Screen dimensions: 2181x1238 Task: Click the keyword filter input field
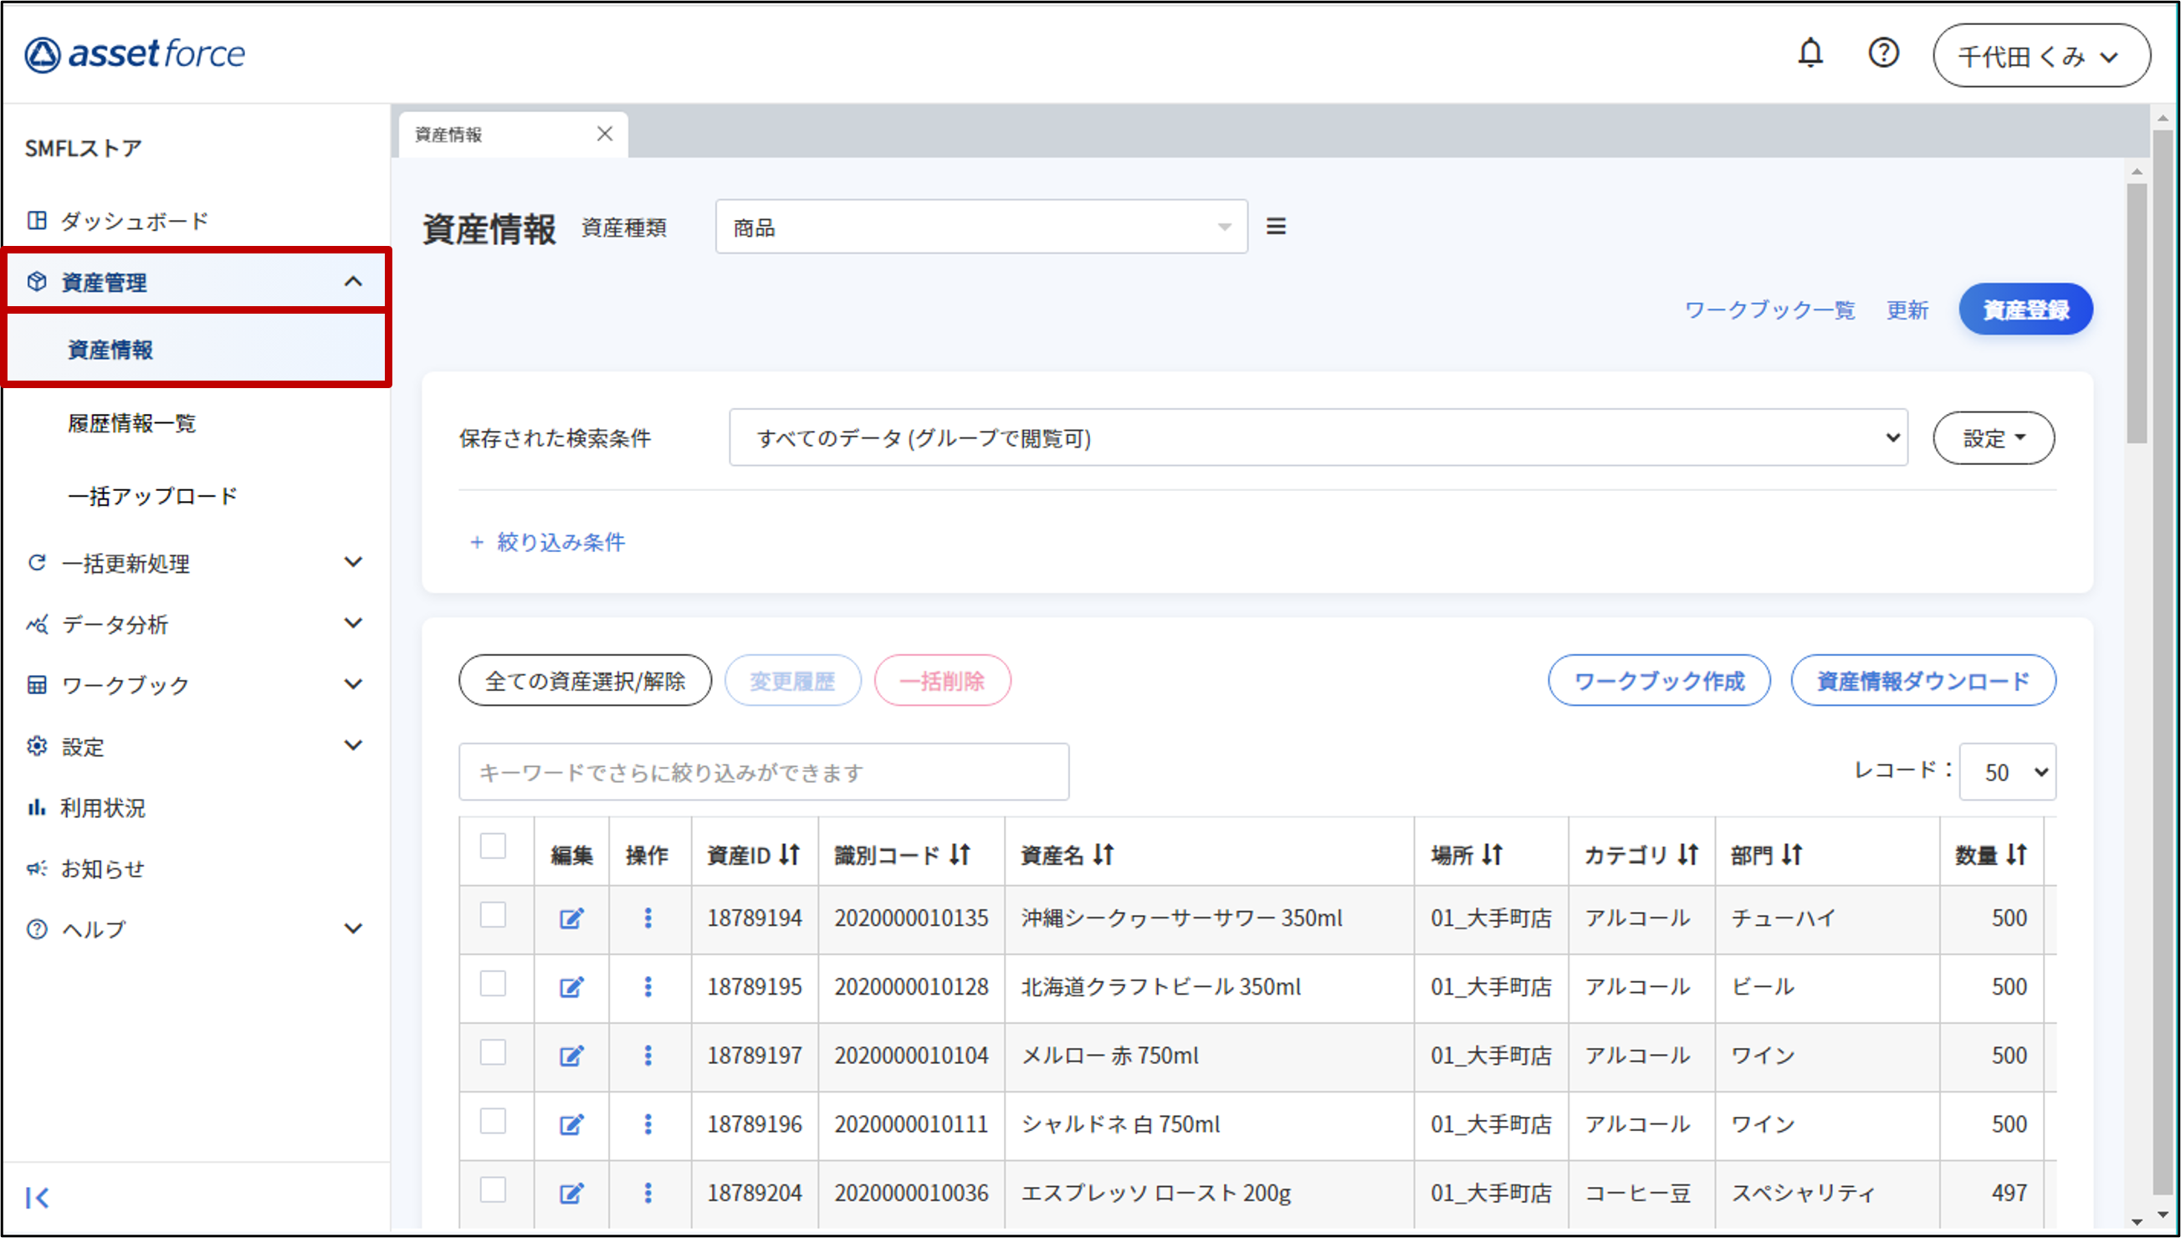click(x=763, y=772)
